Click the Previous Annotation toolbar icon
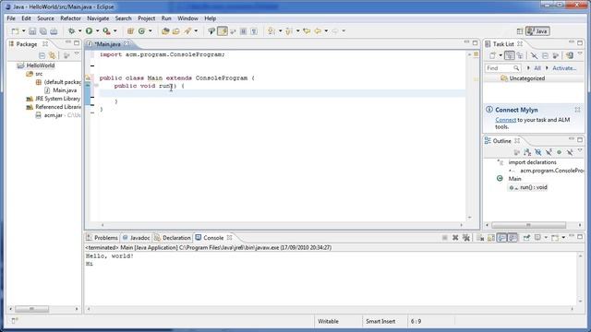Image resolution: width=591 pixels, height=332 pixels. click(x=289, y=31)
